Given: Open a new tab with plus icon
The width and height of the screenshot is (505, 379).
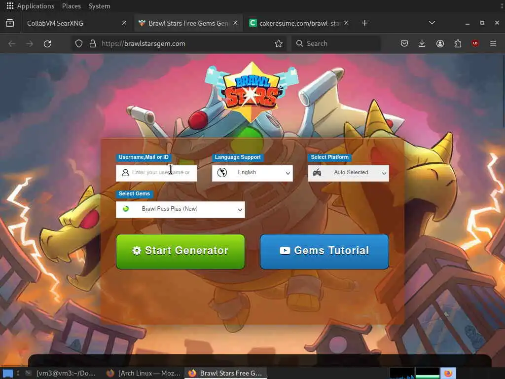Looking at the screenshot, I should [x=364, y=23].
